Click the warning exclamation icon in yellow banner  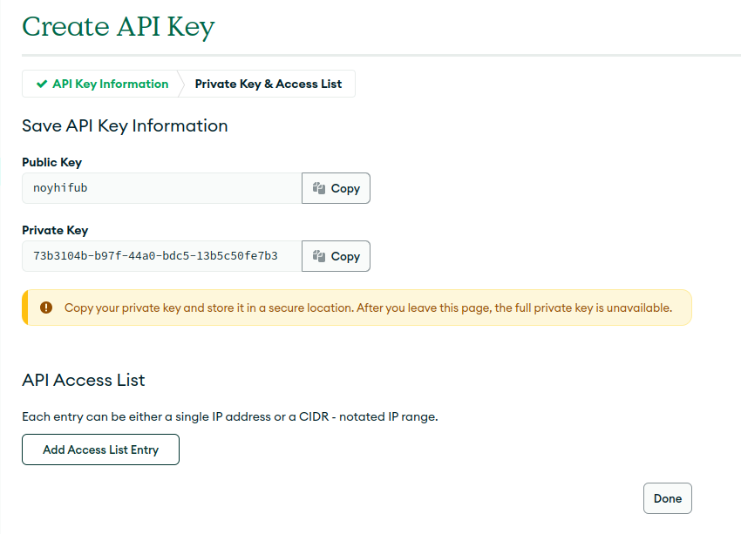[46, 308]
